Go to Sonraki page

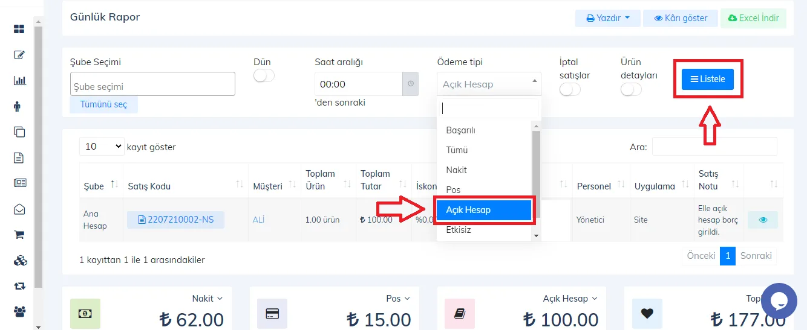tap(756, 256)
